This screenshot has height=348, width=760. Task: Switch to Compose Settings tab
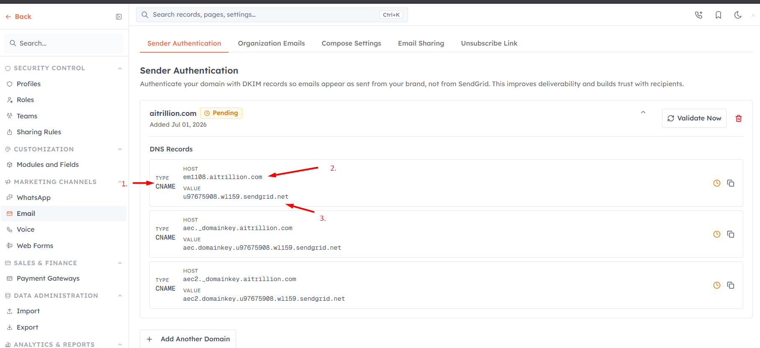point(351,43)
